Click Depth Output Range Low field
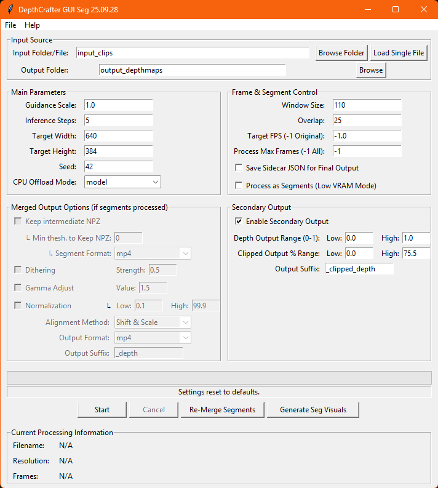This screenshot has height=488, width=438. tap(359, 238)
